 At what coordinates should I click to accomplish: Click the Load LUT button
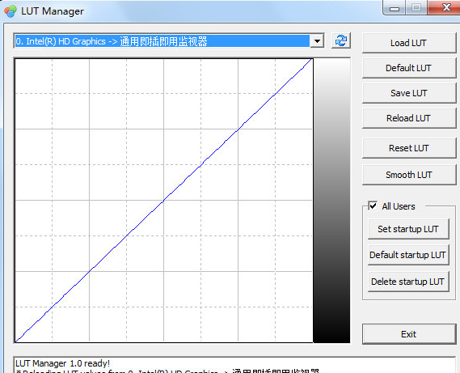[409, 43]
